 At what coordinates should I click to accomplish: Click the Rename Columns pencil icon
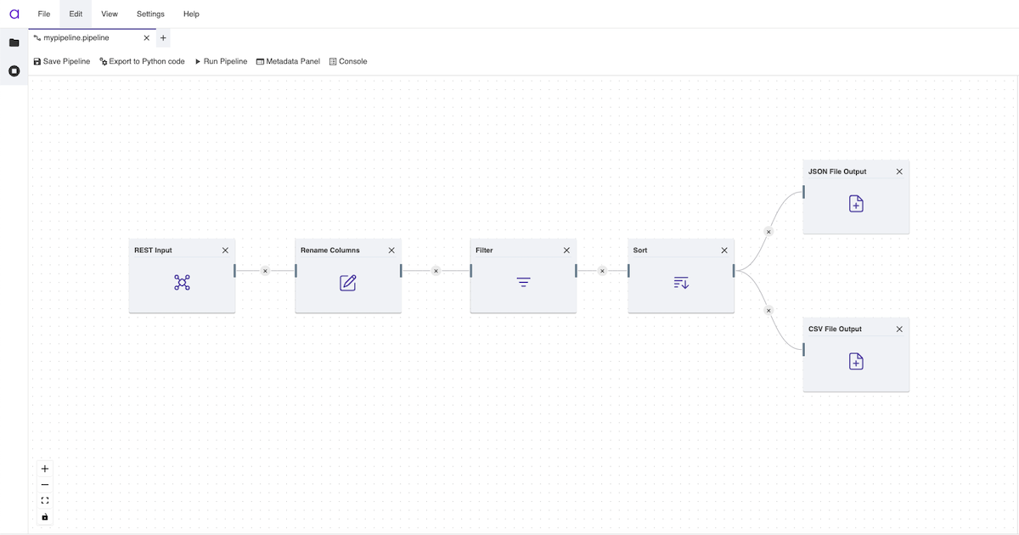[348, 283]
